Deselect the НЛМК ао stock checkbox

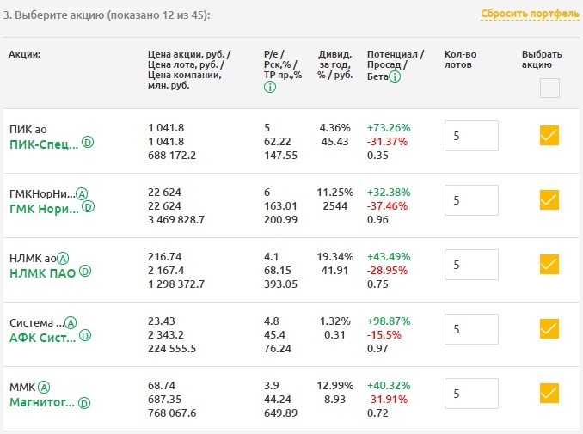point(549,264)
